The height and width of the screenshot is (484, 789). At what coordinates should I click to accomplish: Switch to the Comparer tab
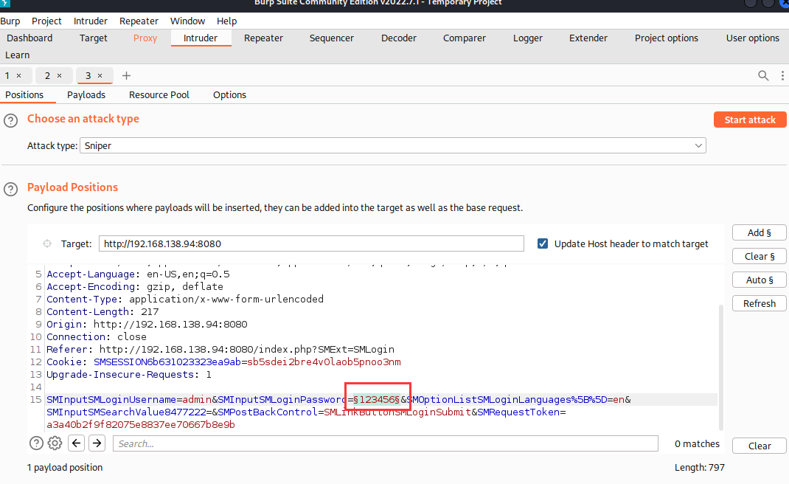click(x=465, y=38)
